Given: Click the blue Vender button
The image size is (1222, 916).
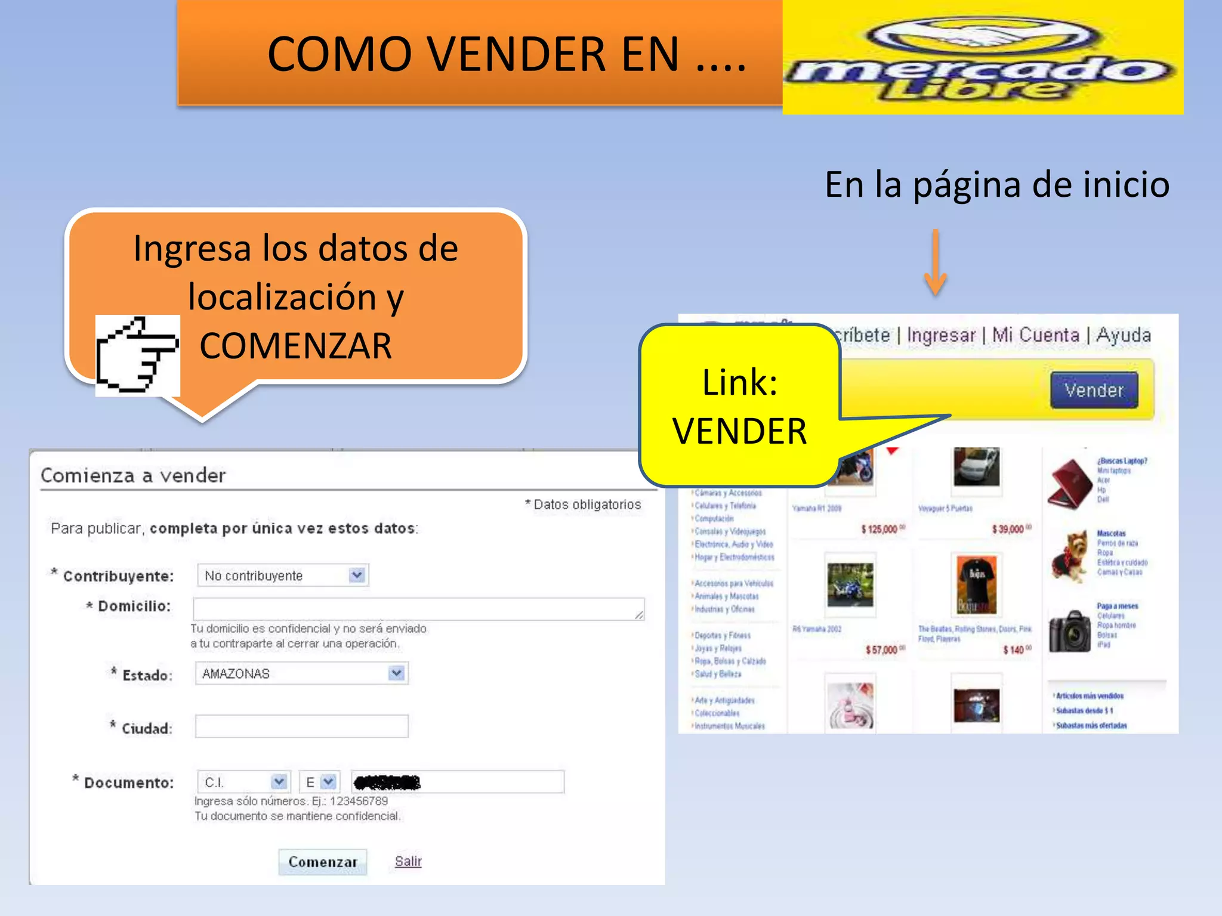Looking at the screenshot, I should [x=1094, y=391].
